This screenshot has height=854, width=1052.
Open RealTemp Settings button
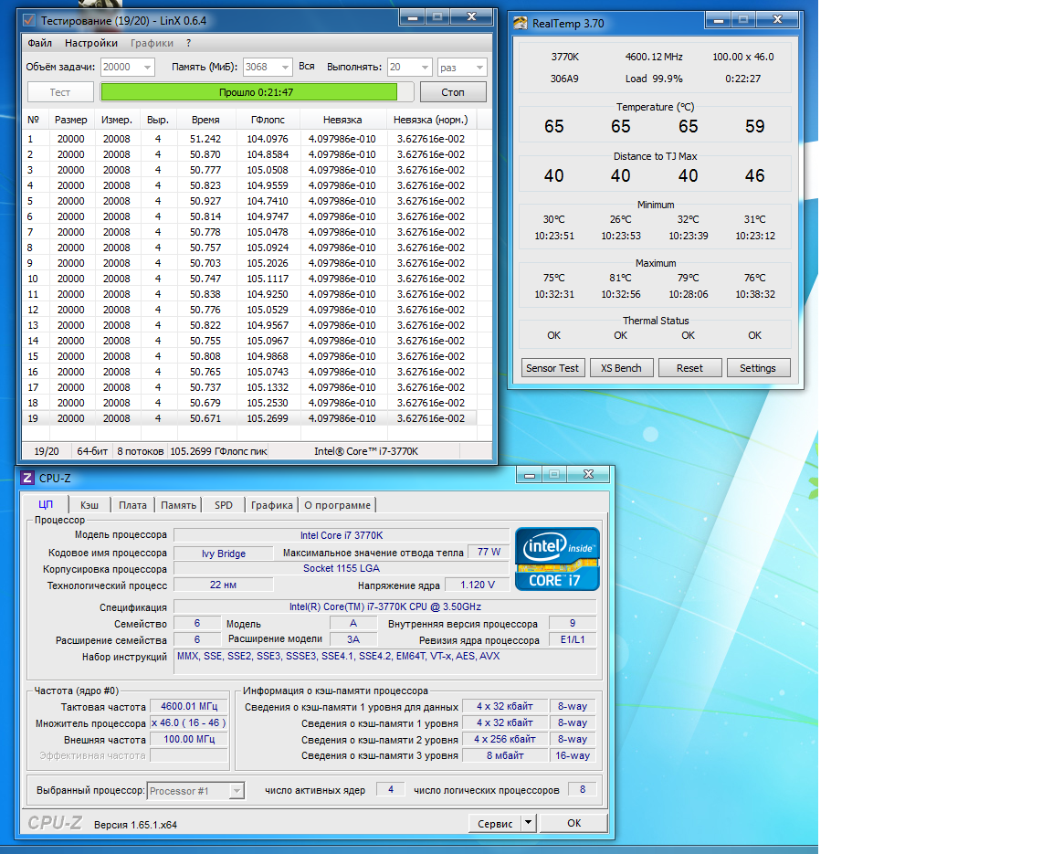(x=757, y=367)
